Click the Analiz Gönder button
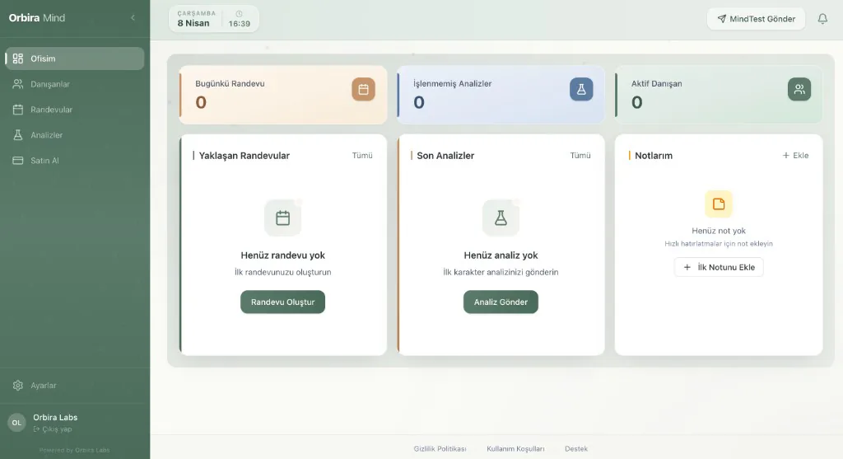 pos(501,302)
